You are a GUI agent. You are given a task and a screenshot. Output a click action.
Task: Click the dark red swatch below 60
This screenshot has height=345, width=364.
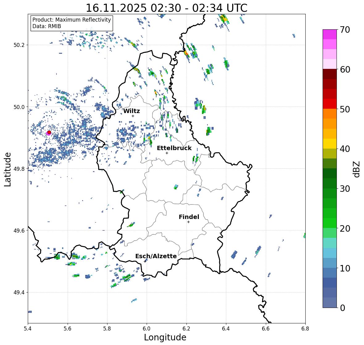pos(330,74)
